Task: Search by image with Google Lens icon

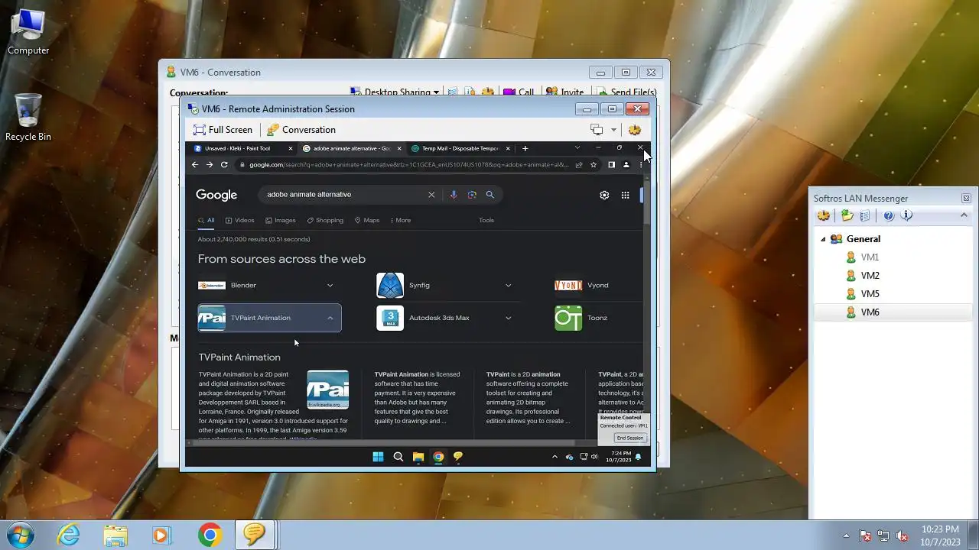Action: pos(472,195)
